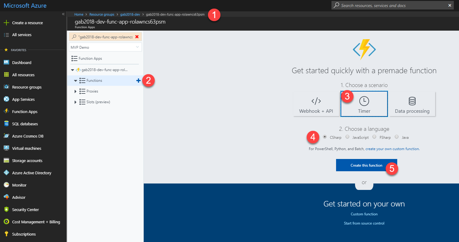Open Dashboard from the favorites menu
Viewport: 459px width, 242px height.
(22, 62)
